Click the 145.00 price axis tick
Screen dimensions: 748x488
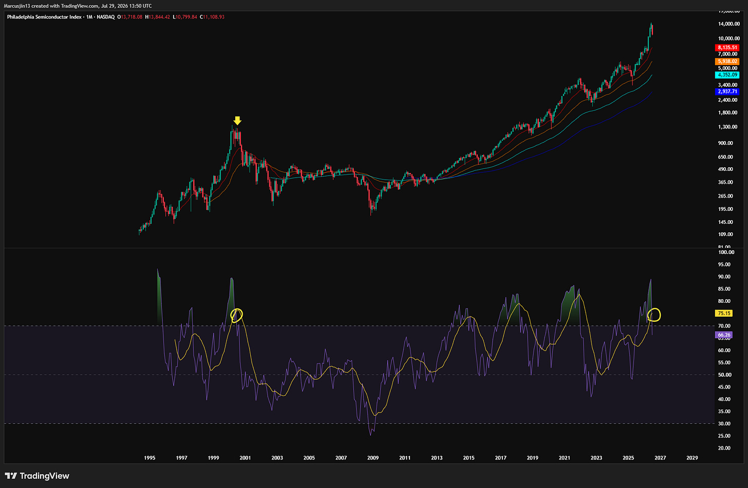725,222
